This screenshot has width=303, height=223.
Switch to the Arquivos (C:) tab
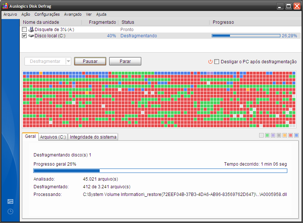53,137
